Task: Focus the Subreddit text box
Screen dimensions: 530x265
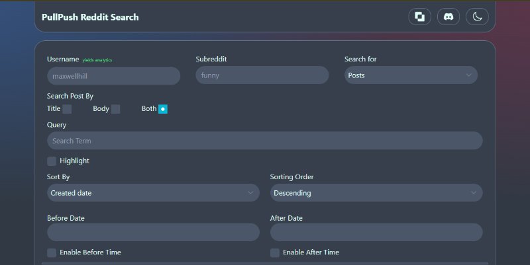Action: [262, 75]
